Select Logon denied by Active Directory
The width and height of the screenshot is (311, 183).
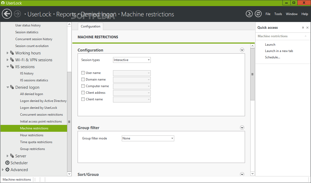(x=43, y=101)
